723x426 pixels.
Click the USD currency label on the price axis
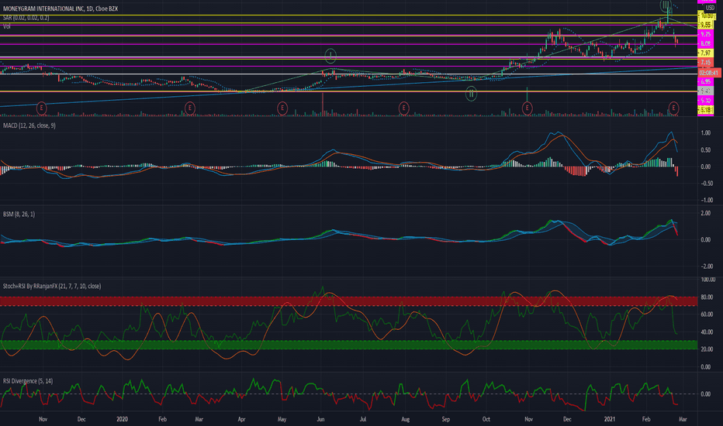710,8
